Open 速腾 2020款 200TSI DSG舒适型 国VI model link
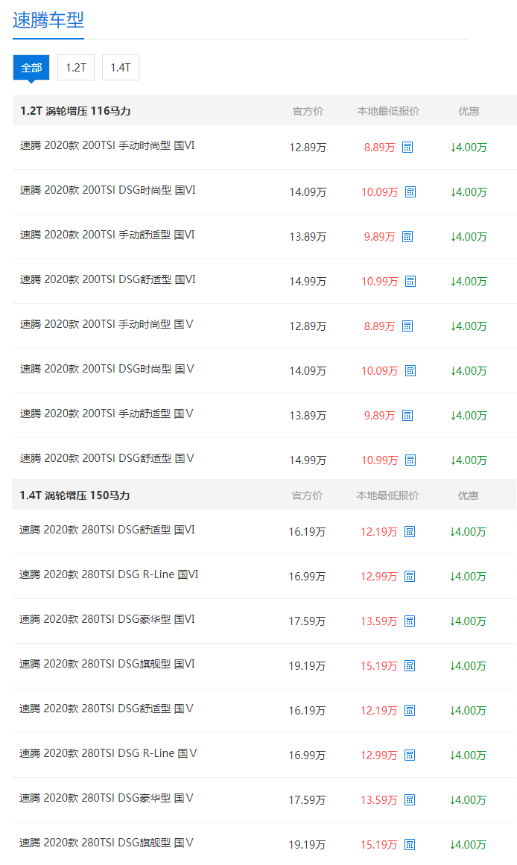This screenshot has width=517, height=865. tap(107, 279)
